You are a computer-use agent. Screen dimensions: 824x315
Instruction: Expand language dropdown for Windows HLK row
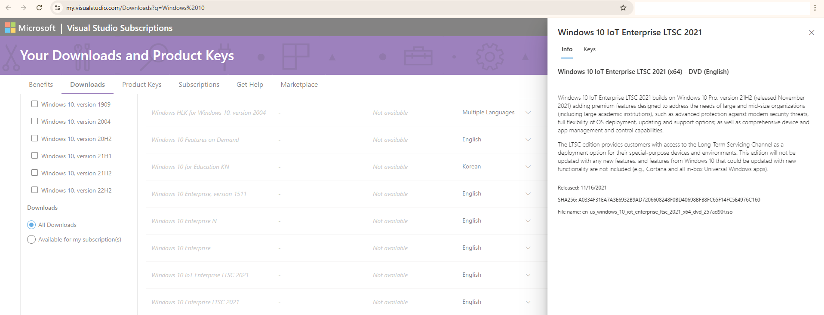(528, 113)
